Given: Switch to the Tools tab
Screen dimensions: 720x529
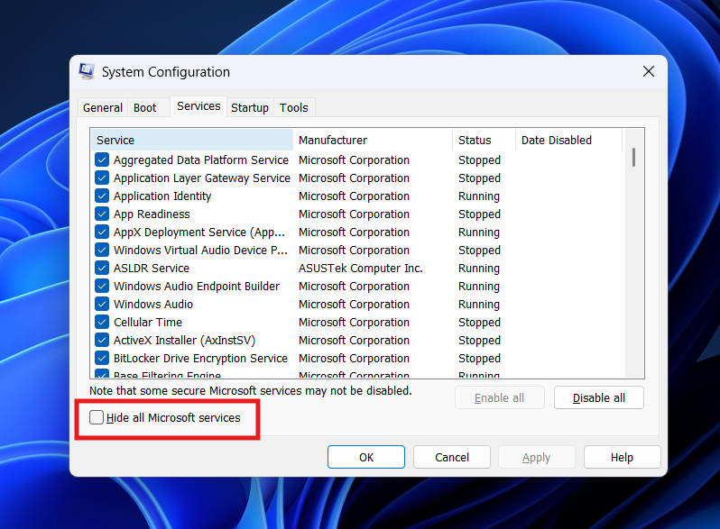Looking at the screenshot, I should click(294, 108).
